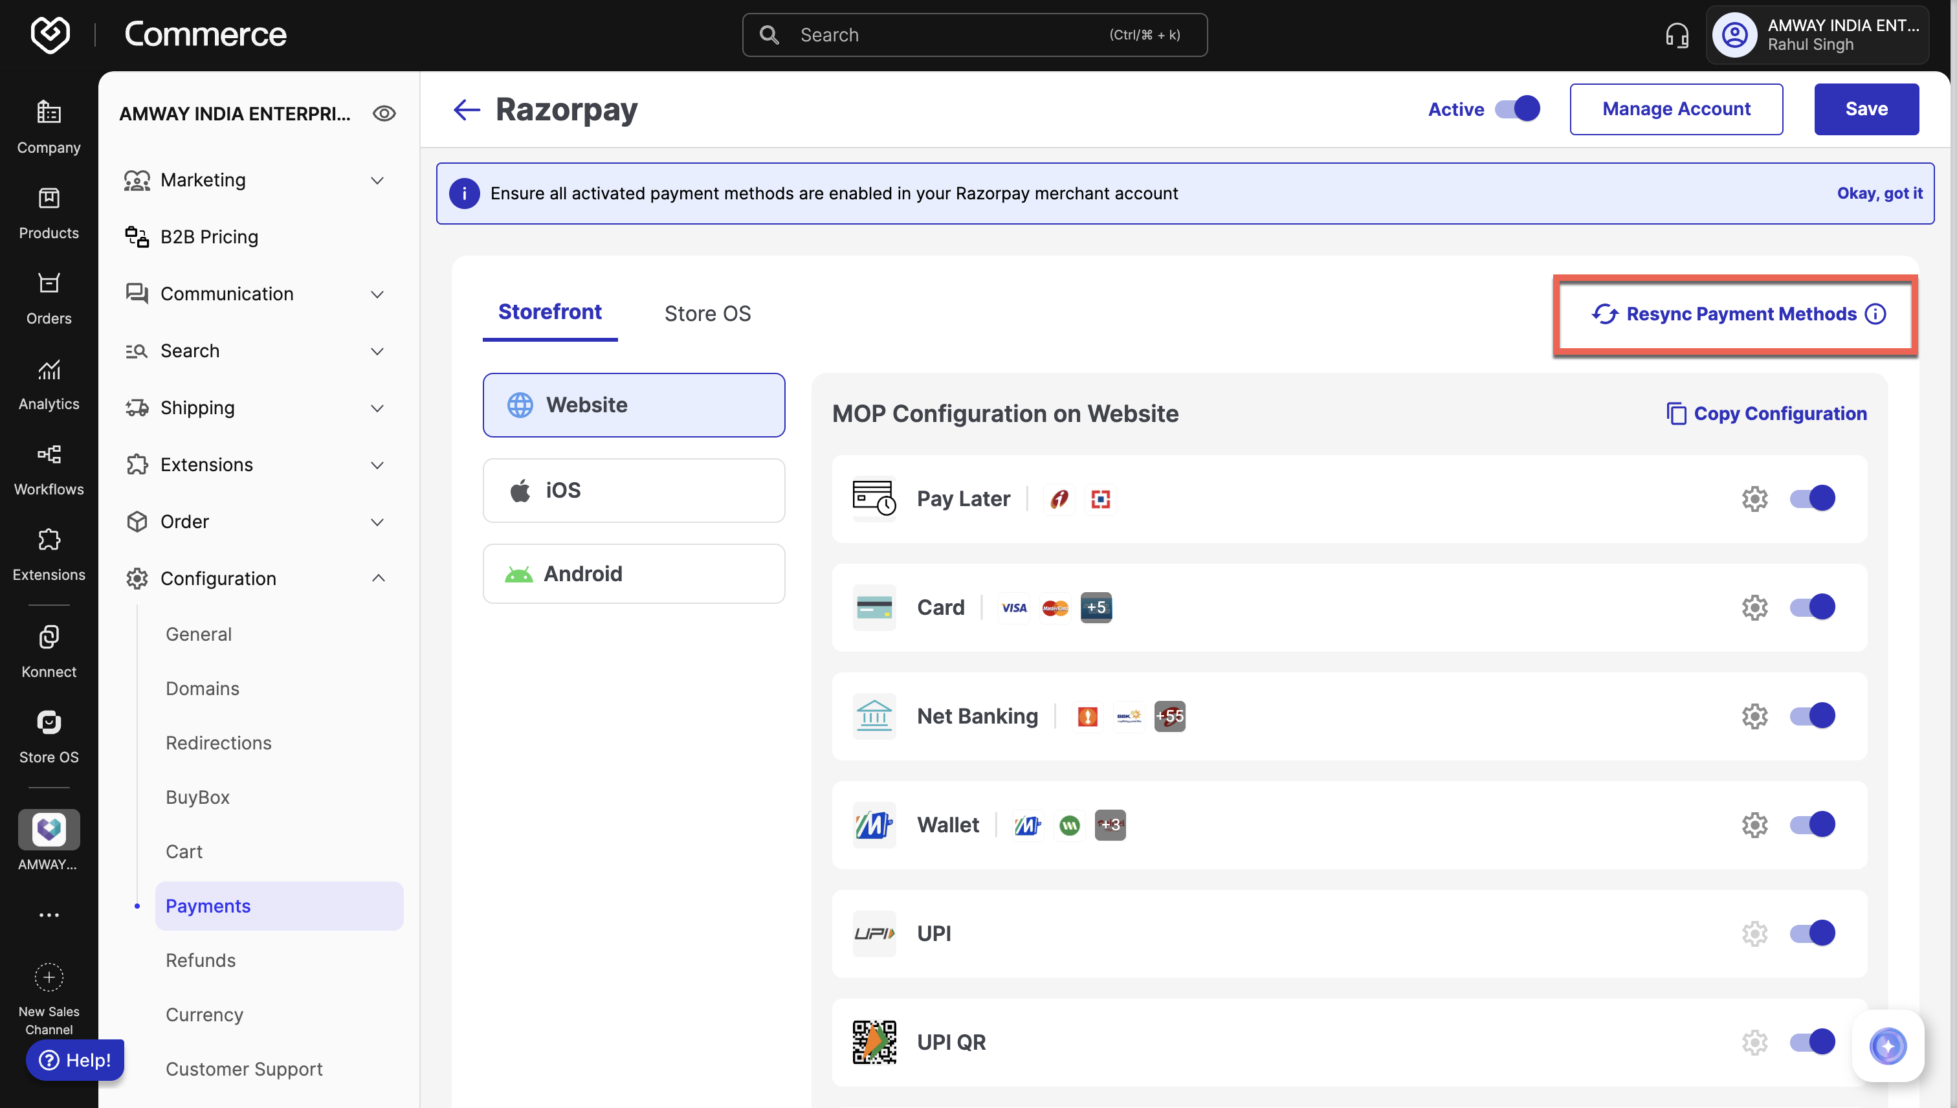
Task: Open Customer Support under Configuration
Action: click(x=244, y=1069)
